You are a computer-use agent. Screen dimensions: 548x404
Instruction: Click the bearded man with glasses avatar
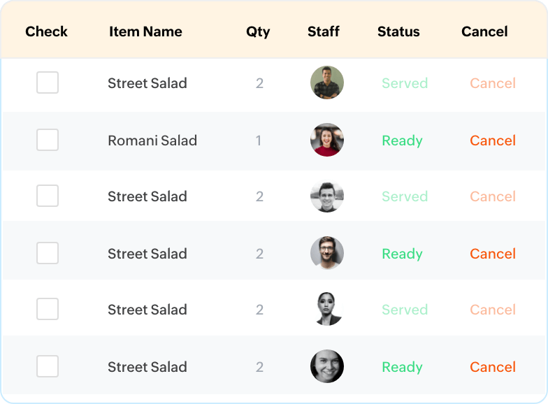click(x=327, y=253)
